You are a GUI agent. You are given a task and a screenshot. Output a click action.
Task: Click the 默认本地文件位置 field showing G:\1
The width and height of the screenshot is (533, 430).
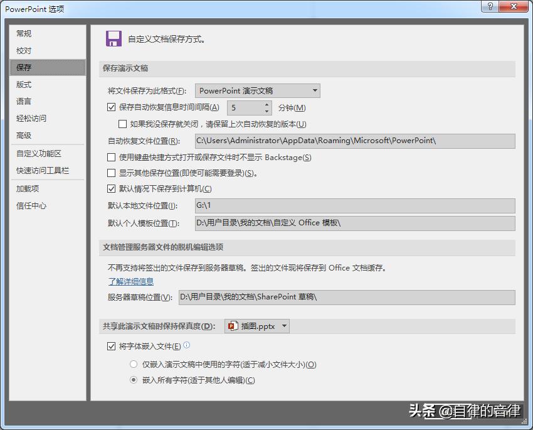pyautogui.click(x=355, y=205)
